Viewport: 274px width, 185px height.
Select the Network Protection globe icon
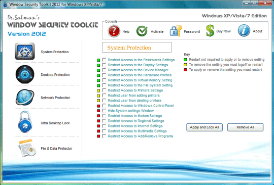[25, 97]
